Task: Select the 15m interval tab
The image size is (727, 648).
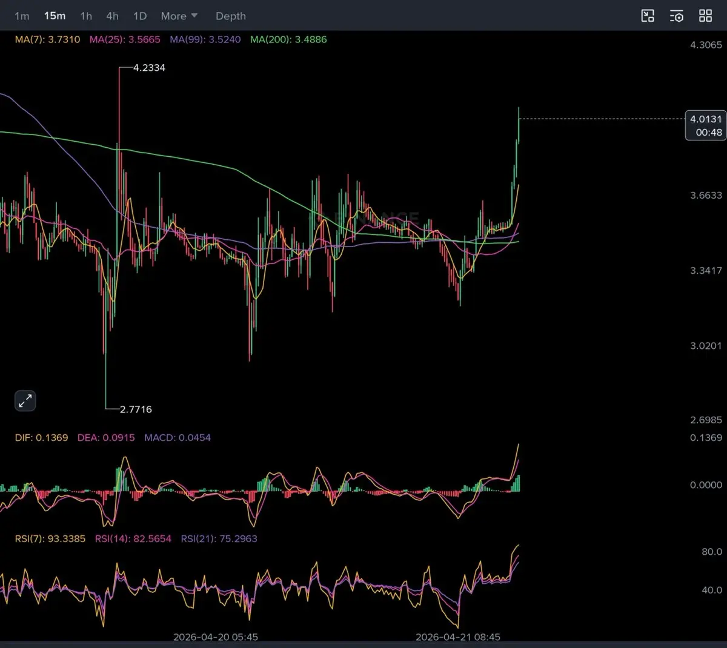Action: point(55,16)
